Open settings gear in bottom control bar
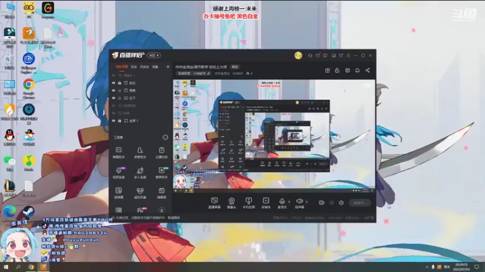 pyautogui.click(x=341, y=202)
